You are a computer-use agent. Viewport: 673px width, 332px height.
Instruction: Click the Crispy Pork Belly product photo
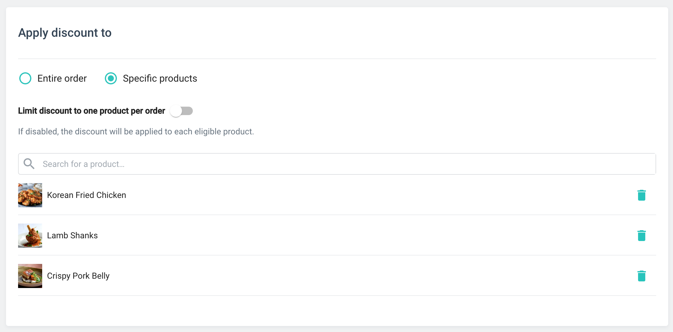[30, 276]
